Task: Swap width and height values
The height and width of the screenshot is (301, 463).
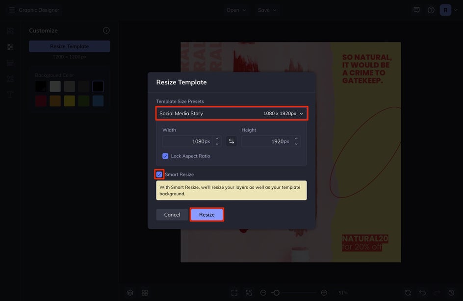Action: [x=231, y=141]
